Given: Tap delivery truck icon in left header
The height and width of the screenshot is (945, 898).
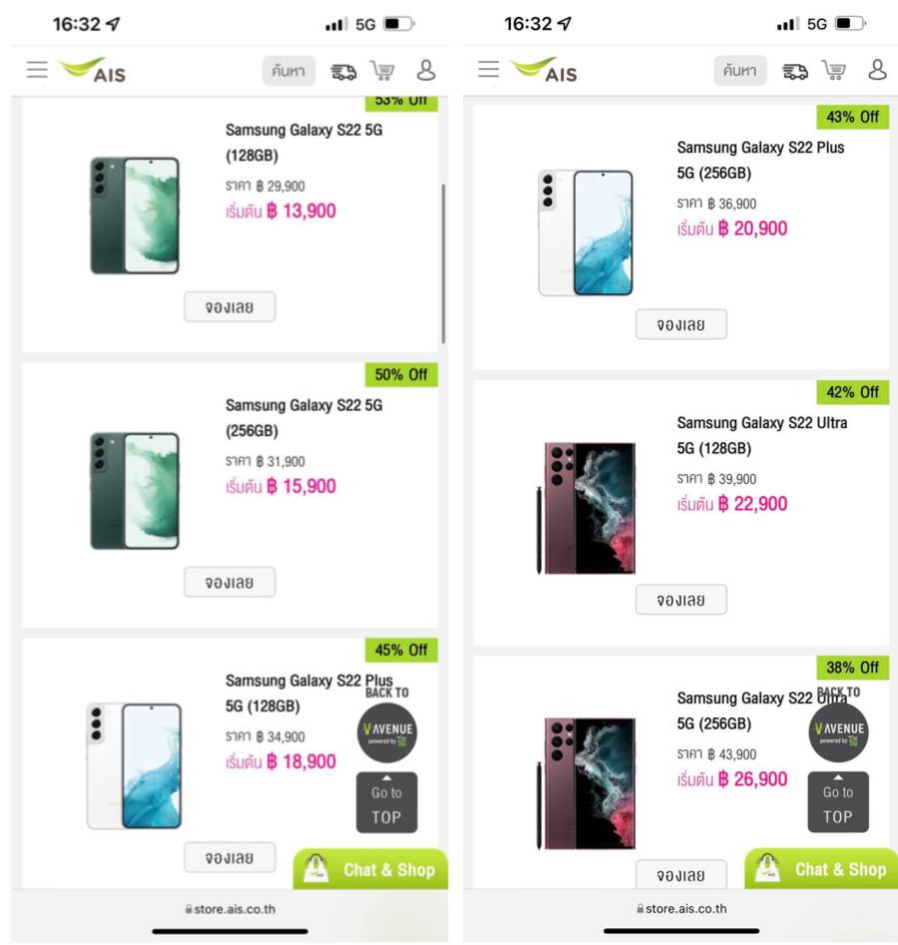Looking at the screenshot, I should [x=344, y=71].
